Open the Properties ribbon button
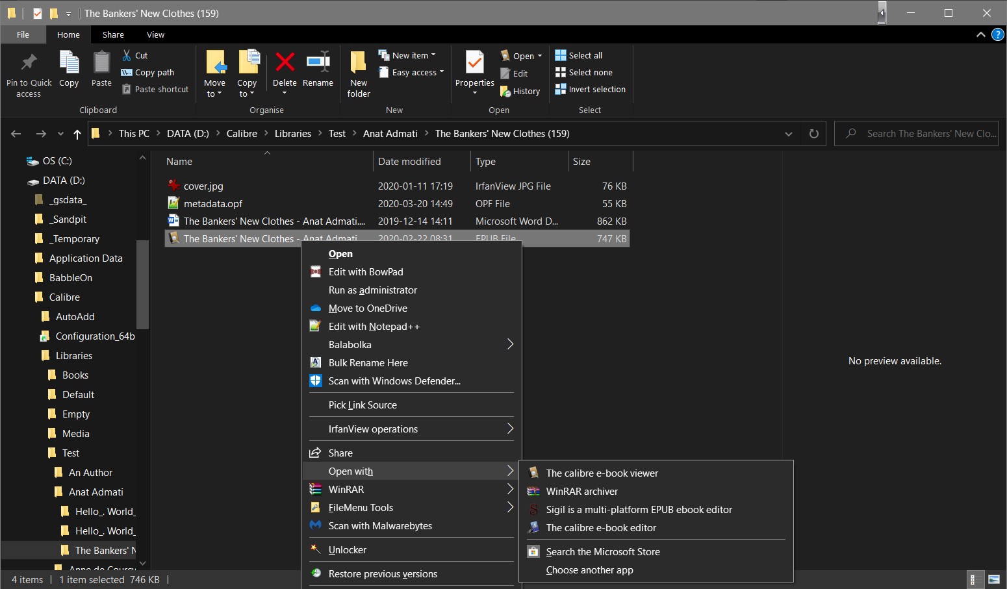 475,73
